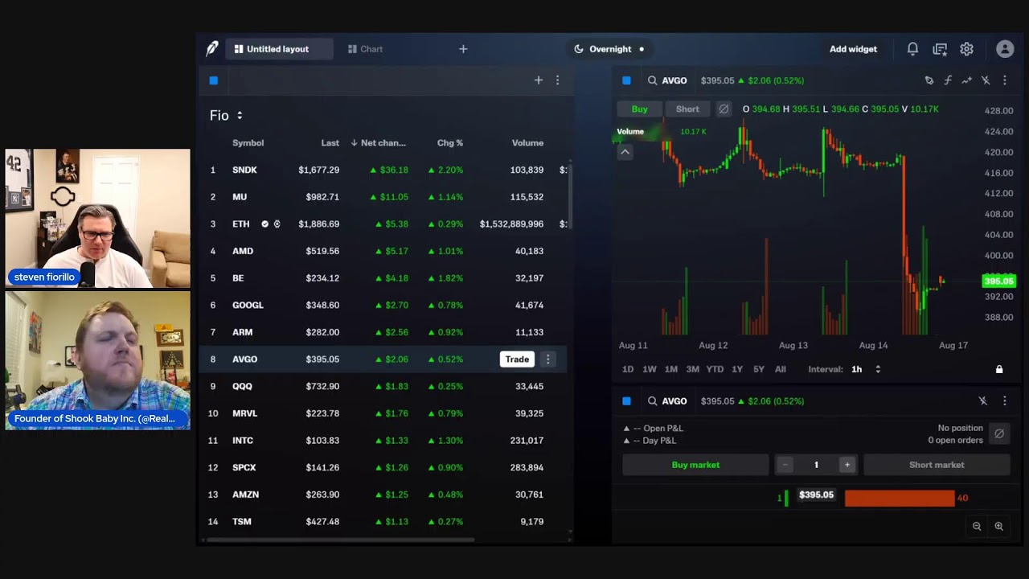1029x579 pixels.
Task: Click the order quantity field showing 1
Action: coord(816,465)
